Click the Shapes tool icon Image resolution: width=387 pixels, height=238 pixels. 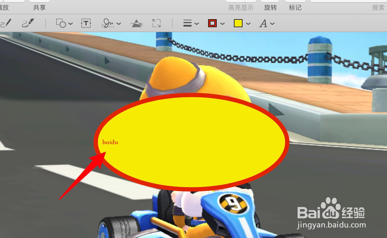tap(61, 23)
